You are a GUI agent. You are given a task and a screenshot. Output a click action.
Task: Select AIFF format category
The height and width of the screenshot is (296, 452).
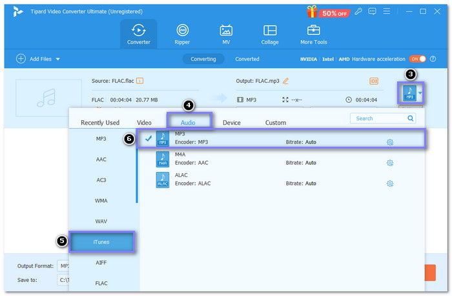click(x=101, y=262)
